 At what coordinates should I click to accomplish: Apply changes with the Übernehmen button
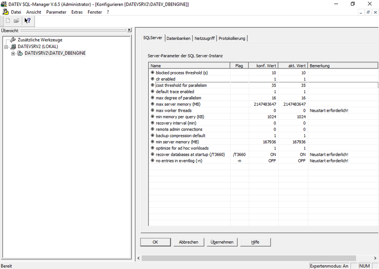[x=222, y=242]
